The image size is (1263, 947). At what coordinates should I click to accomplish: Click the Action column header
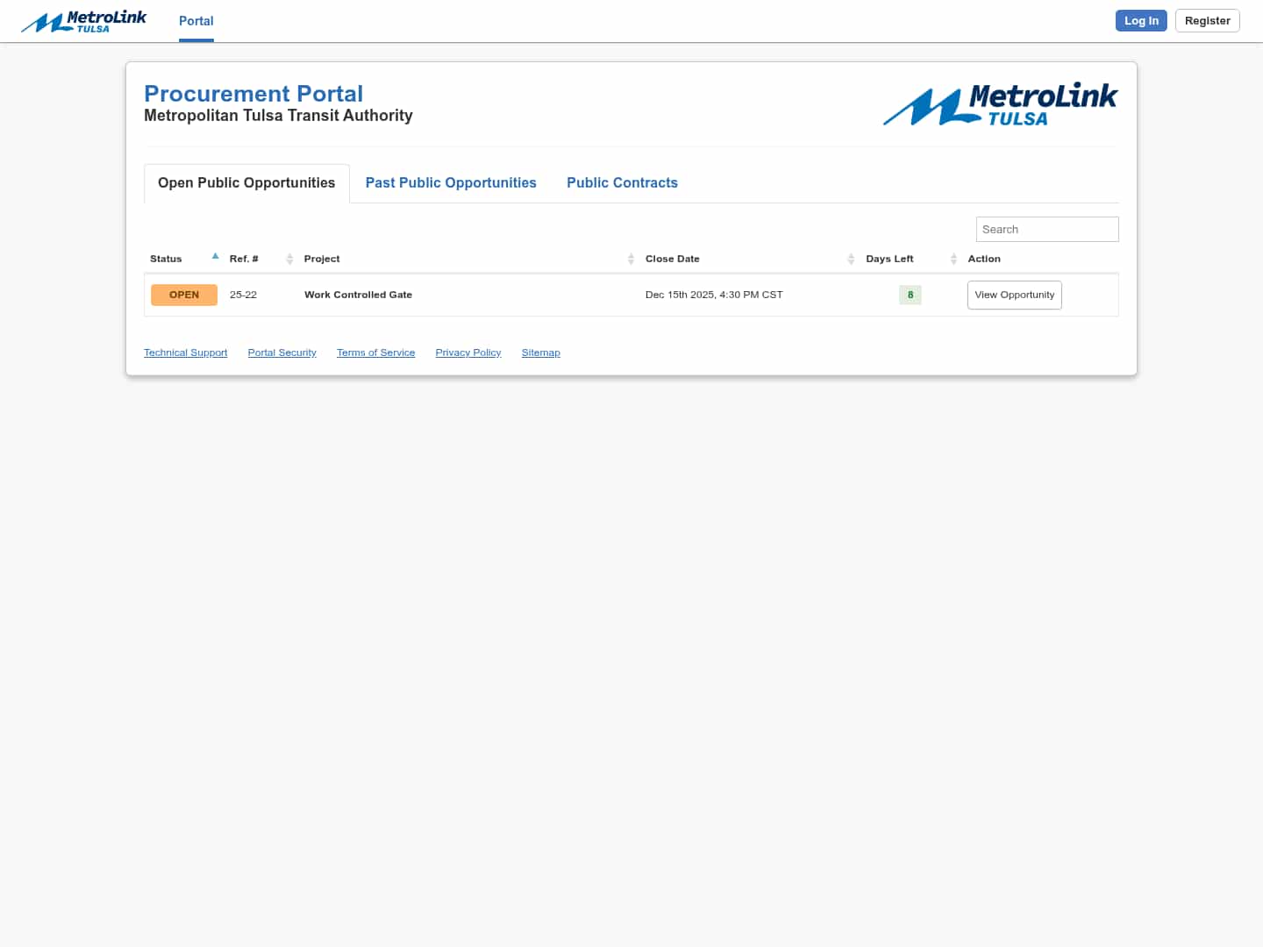pos(984,259)
